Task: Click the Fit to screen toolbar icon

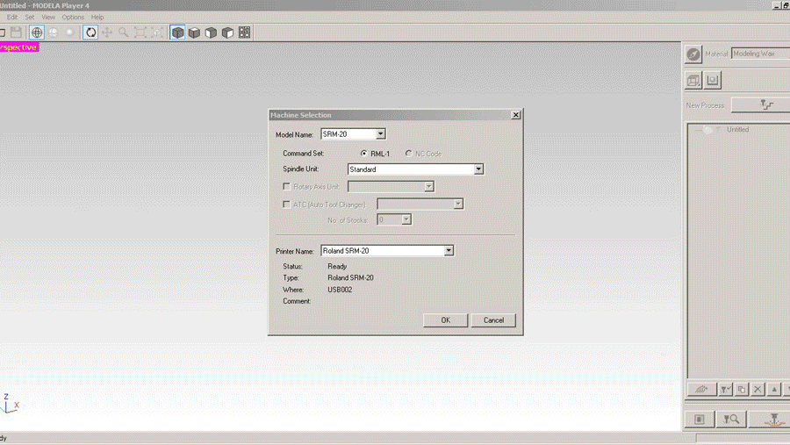Action: click(x=140, y=32)
